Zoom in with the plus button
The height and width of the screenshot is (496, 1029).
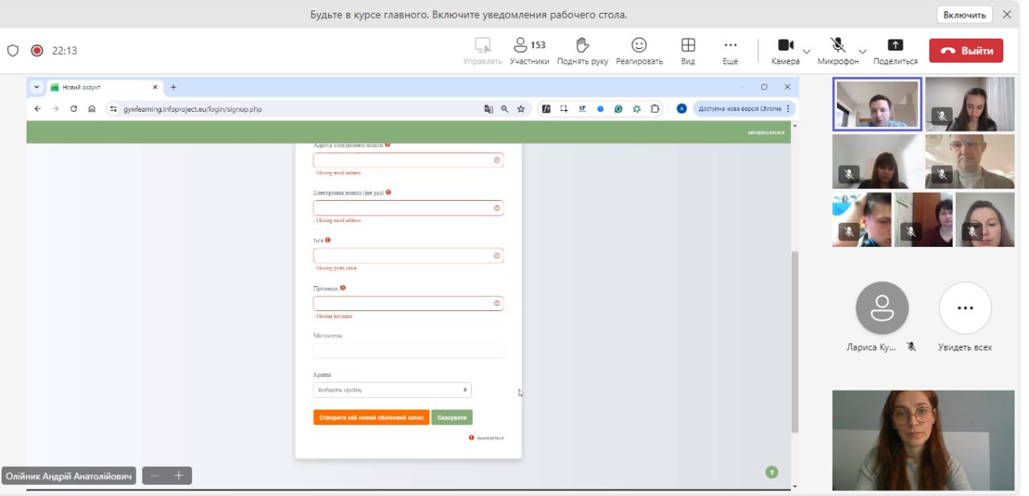coord(178,476)
